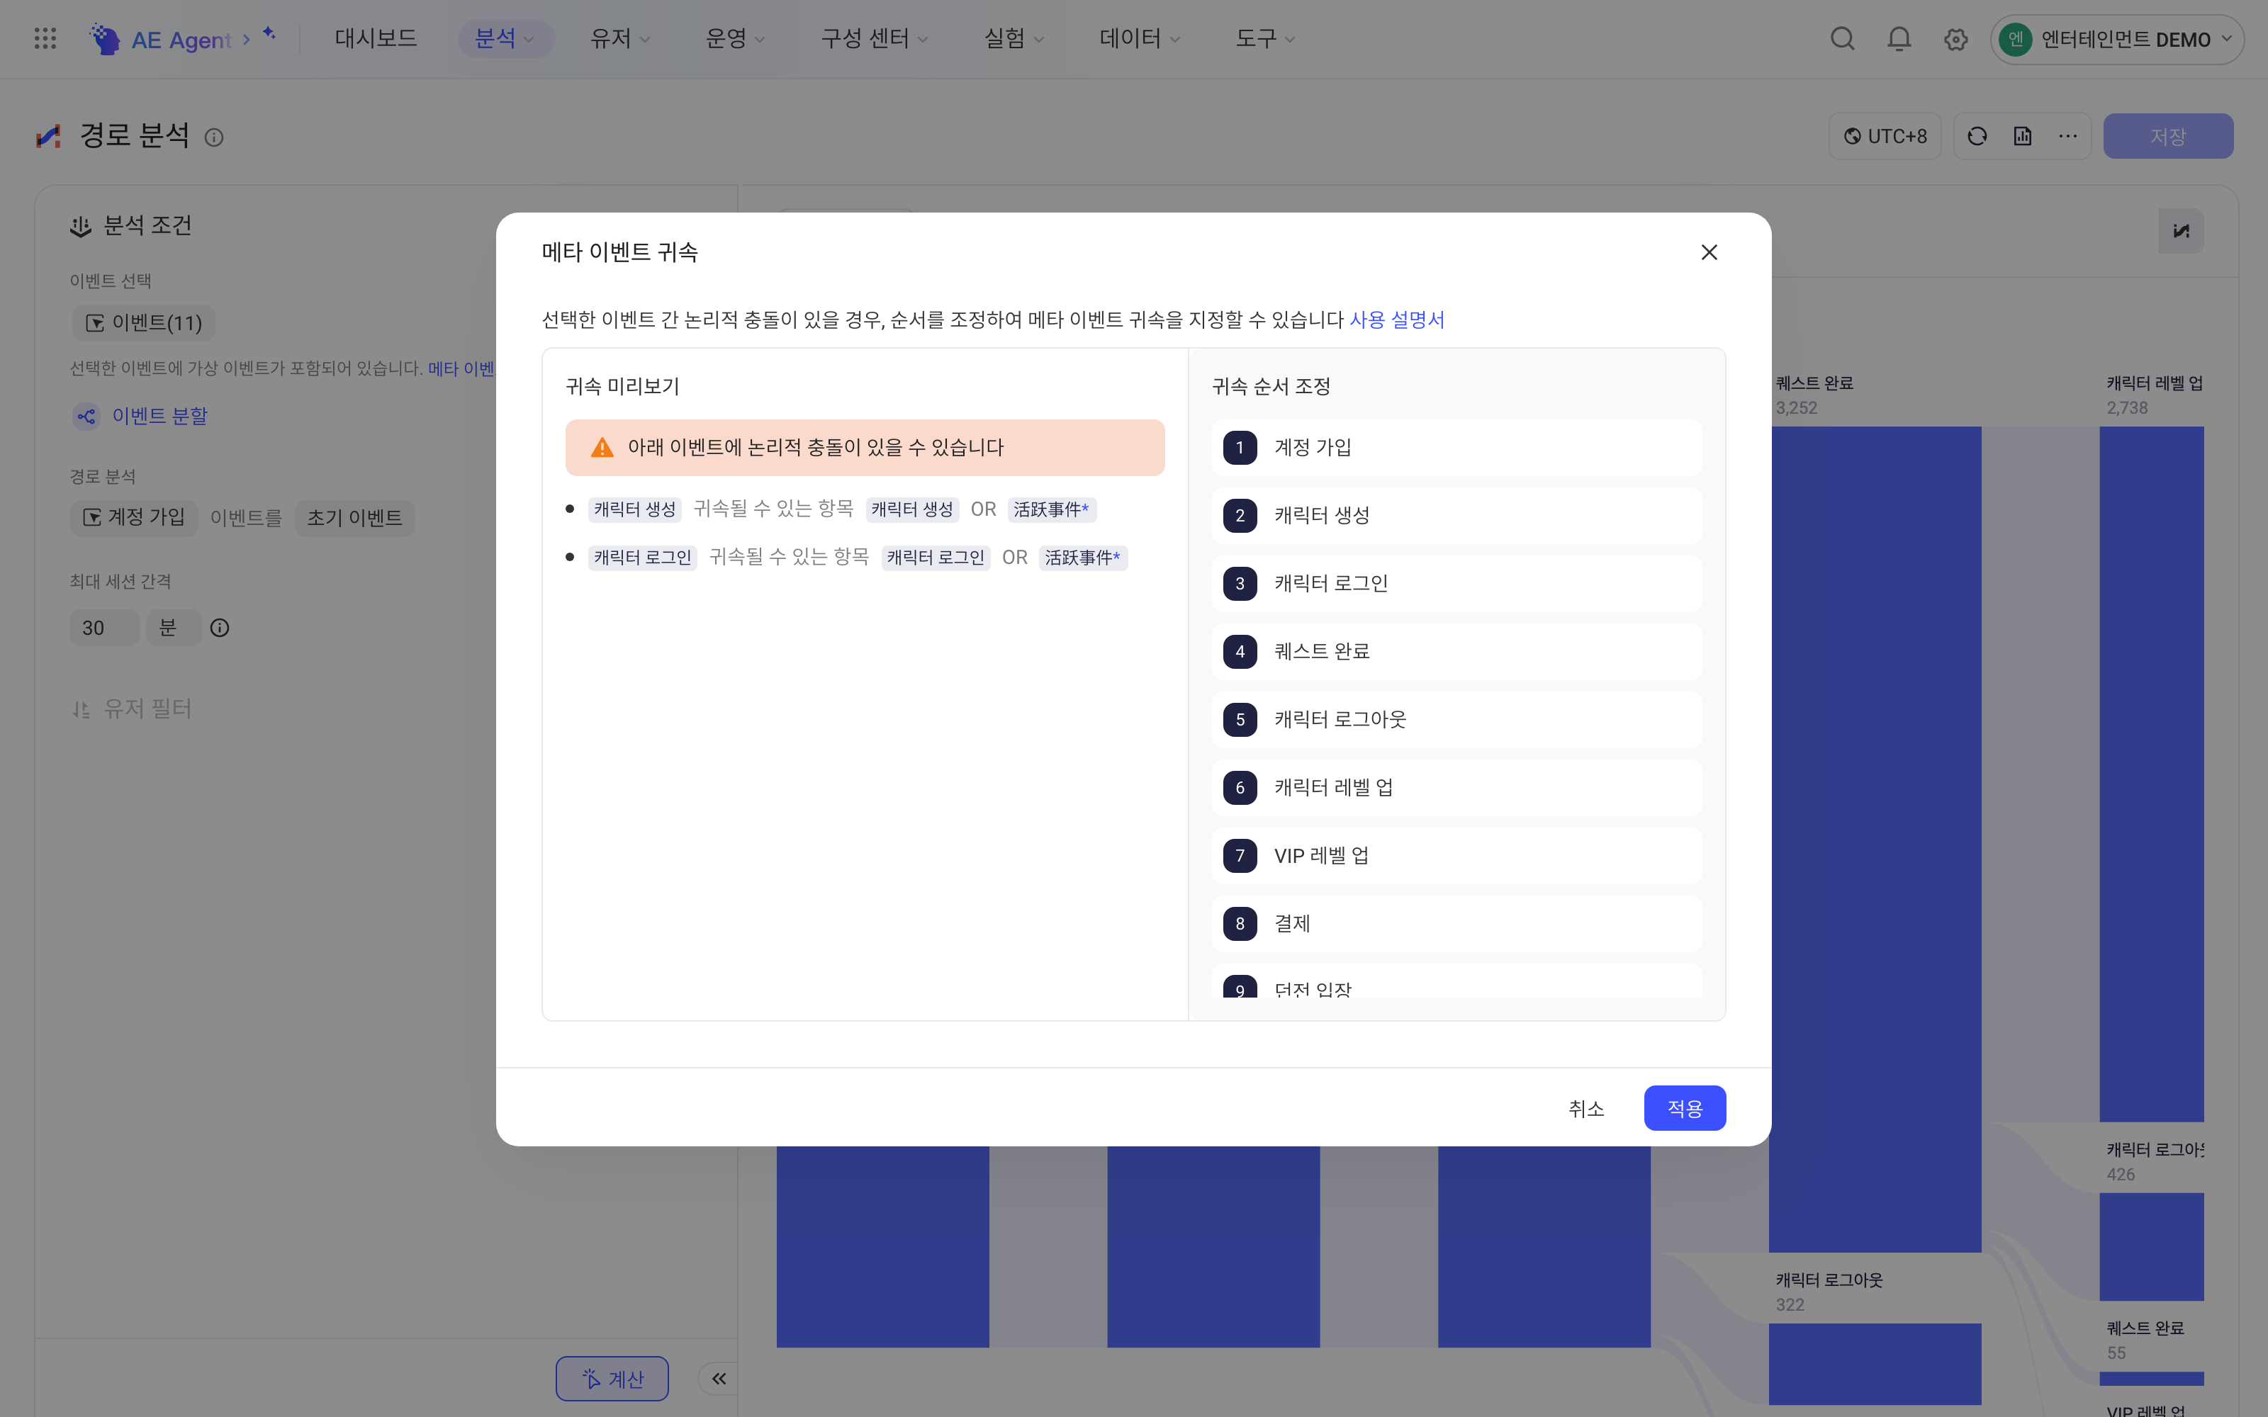Viewport: 2268px width, 1417px height.
Task: Click the info icon beside session interval
Action: [x=219, y=628]
